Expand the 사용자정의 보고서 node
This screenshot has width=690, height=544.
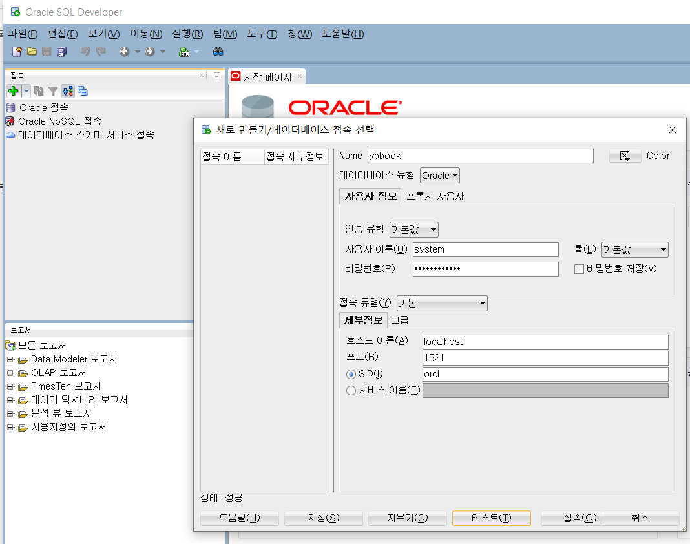point(10,427)
